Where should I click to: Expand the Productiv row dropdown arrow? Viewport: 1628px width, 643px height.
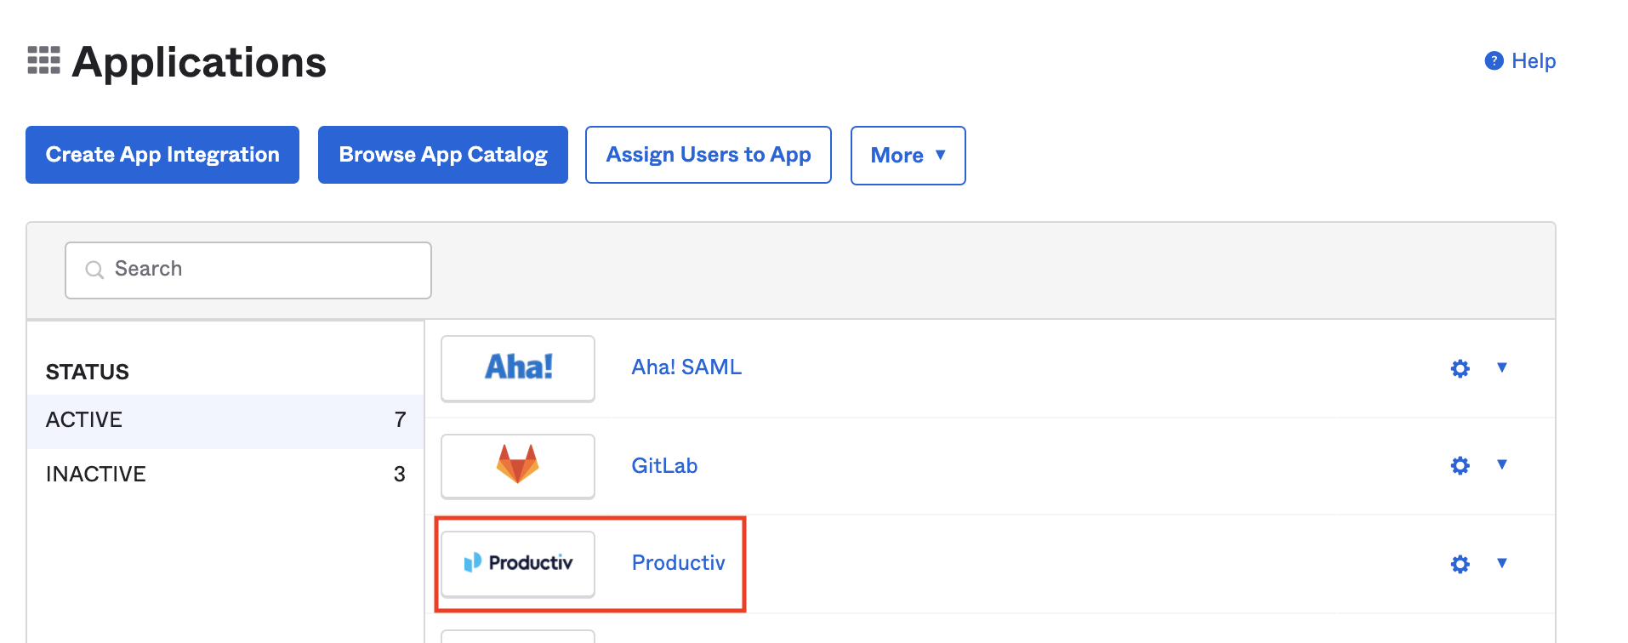click(1502, 563)
